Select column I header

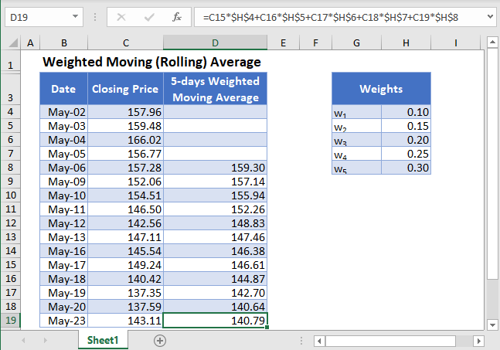pos(456,42)
